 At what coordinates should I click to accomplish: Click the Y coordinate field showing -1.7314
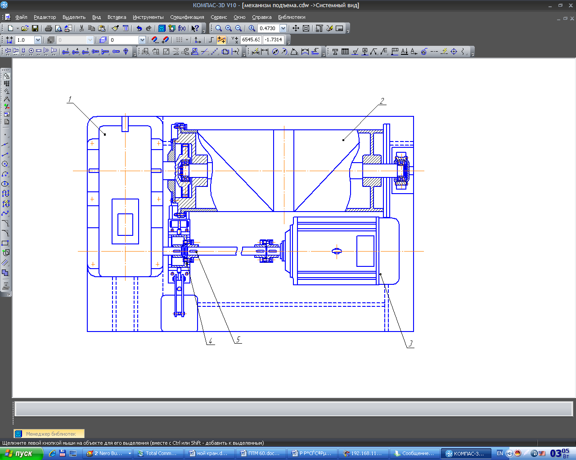(x=274, y=40)
